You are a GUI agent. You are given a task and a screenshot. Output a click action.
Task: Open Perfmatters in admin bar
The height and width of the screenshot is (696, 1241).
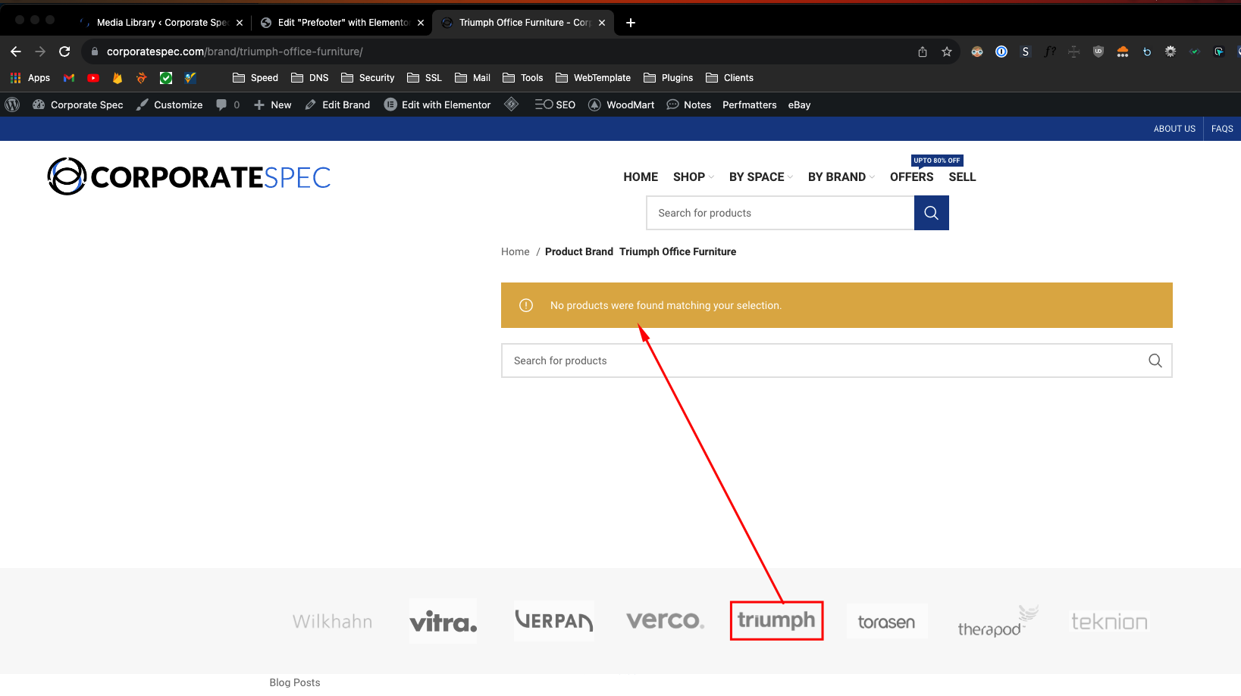tap(749, 105)
